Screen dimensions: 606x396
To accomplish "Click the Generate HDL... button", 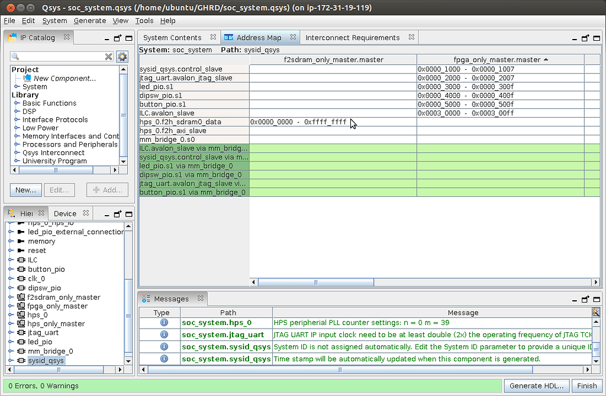I will pyautogui.click(x=536, y=385).
